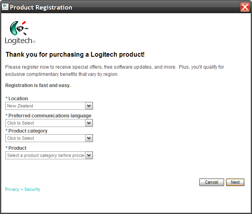
Task: Click the Cancel button
Action: (x=212, y=182)
